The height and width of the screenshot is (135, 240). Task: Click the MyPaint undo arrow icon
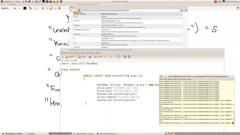[15, 8]
